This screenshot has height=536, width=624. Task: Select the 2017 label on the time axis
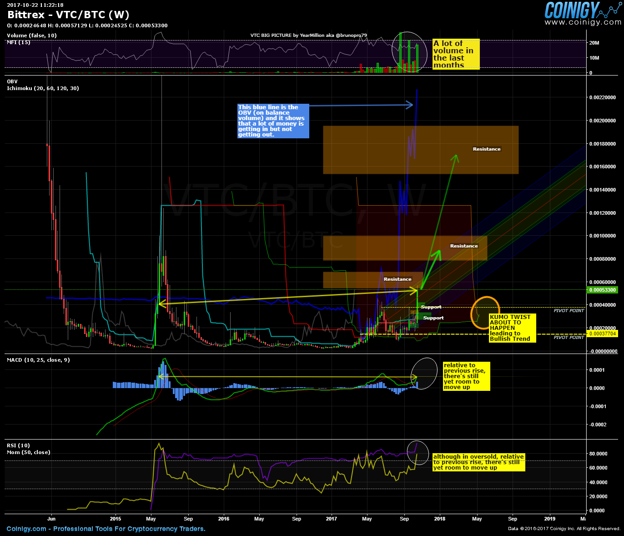332,519
